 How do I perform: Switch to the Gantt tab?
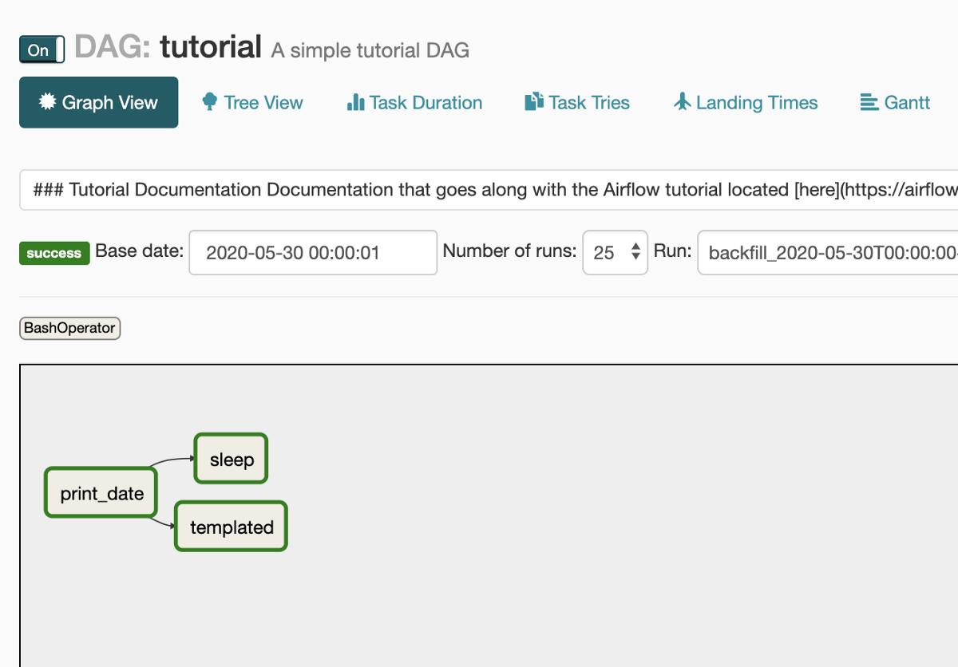pyautogui.click(x=896, y=102)
